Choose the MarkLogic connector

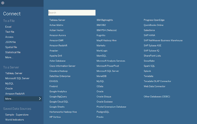(x=102, y=51)
